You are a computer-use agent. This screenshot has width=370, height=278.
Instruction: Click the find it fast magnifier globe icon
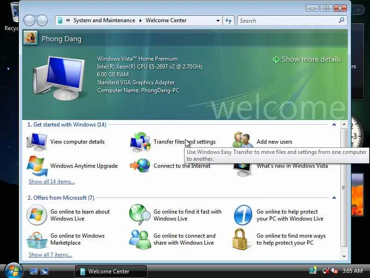click(140, 215)
